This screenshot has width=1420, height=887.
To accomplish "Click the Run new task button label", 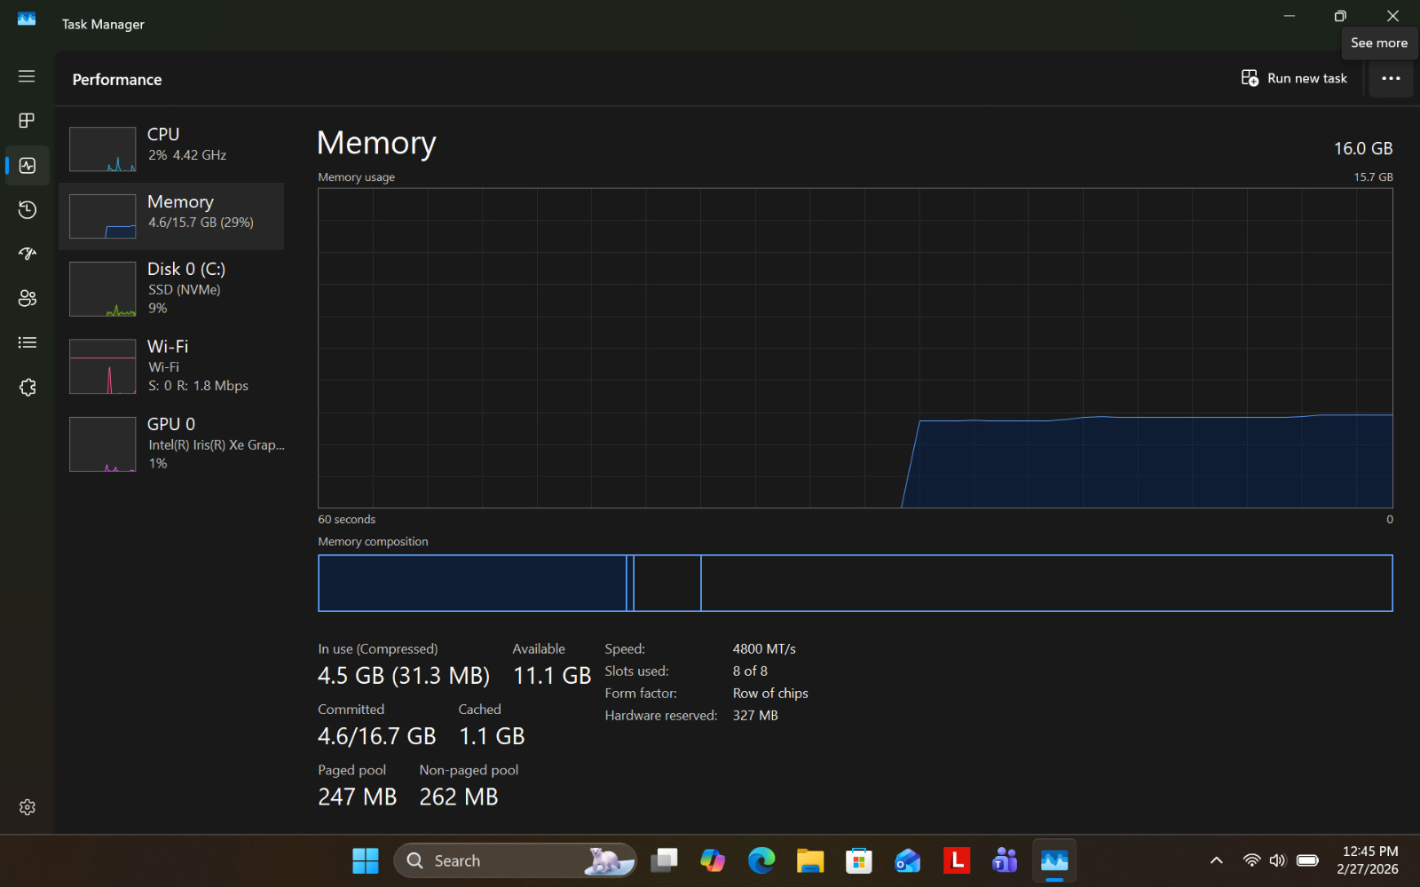I will [1307, 78].
